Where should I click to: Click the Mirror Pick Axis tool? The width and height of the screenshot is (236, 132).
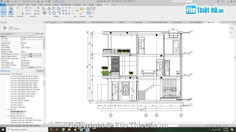click(54, 8)
